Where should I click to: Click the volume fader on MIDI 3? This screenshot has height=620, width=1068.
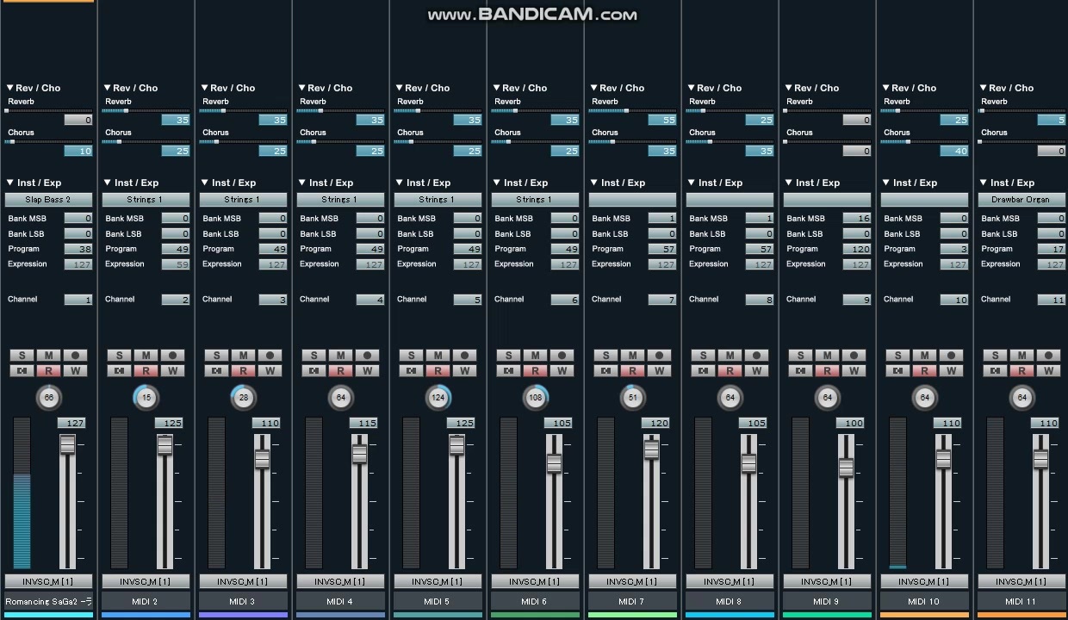pos(262,459)
